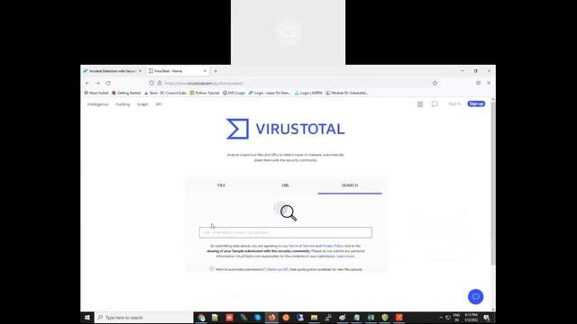Open the Most Visited bookmark
Image resolution: width=577 pixels, height=324 pixels.
(x=96, y=93)
